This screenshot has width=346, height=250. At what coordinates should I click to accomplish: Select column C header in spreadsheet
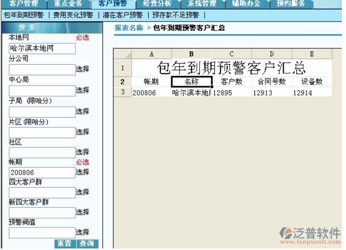[231, 54]
